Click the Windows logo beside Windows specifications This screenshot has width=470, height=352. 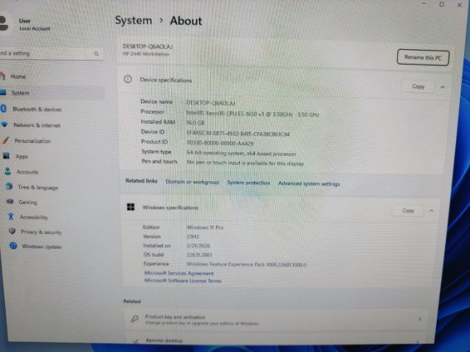pyautogui.click(x=131, y=207)
